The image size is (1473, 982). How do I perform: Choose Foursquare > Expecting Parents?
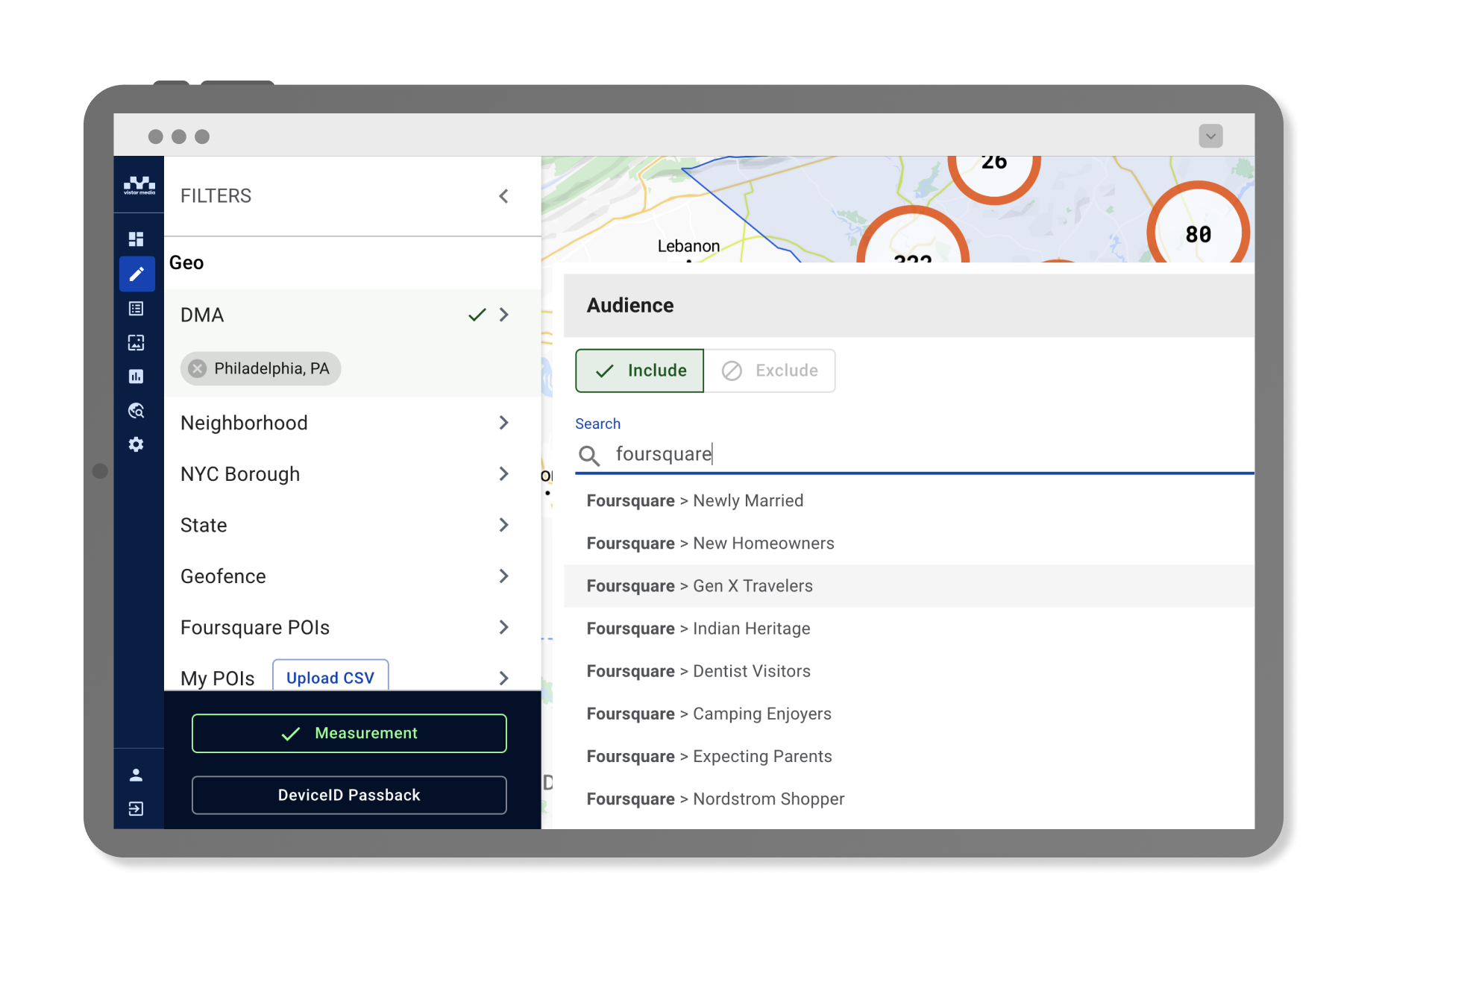(x=909, y=756)
